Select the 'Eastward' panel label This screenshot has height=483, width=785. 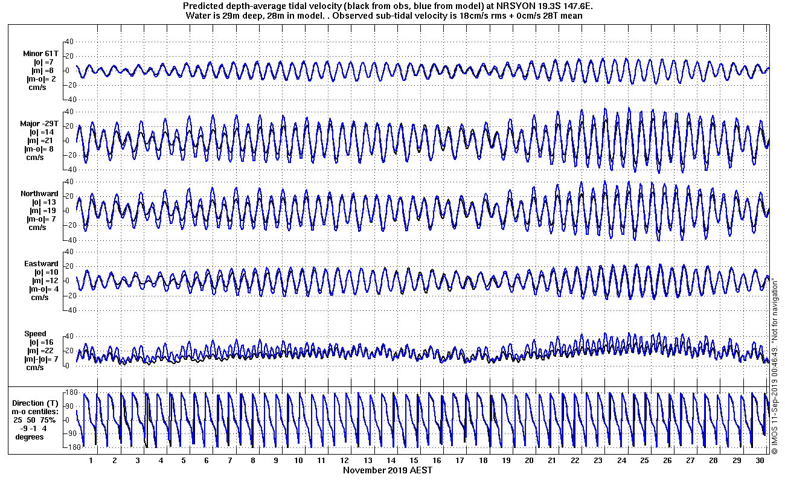click(41, 264)
